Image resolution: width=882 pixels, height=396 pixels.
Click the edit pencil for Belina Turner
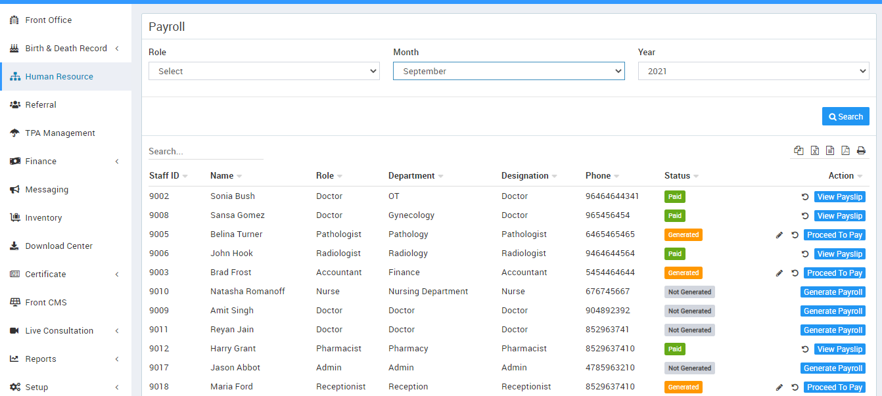tap(779, 235)
